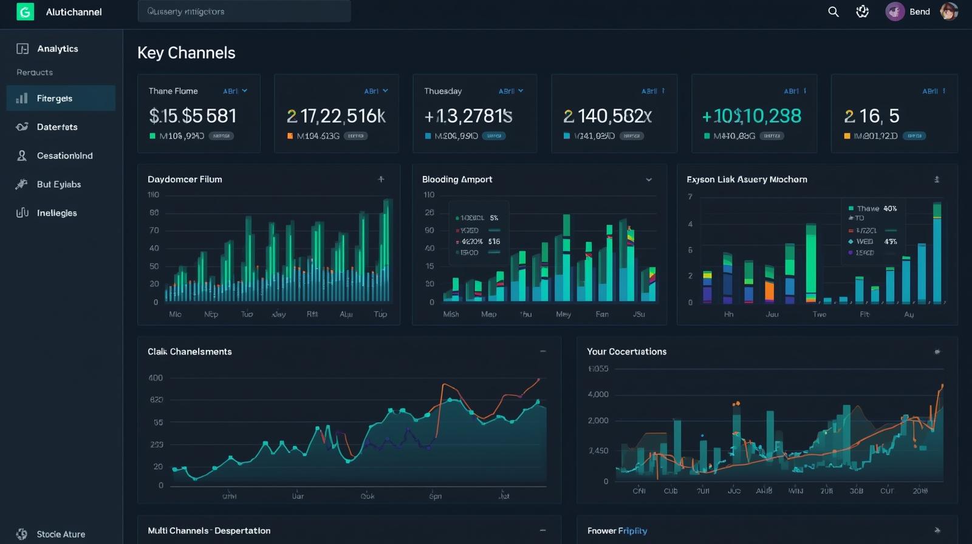Collapse the Claik Chanelsments panel
This screenshot has height=544, width=972.
(x=542, y=352)
